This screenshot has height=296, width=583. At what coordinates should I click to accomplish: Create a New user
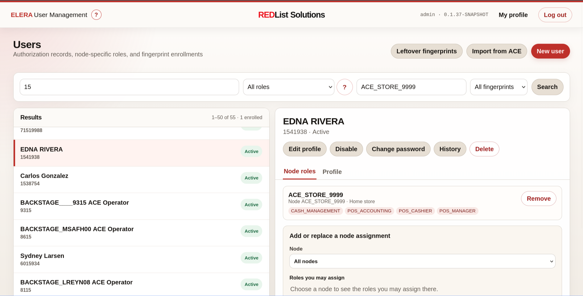pos(550,51)
